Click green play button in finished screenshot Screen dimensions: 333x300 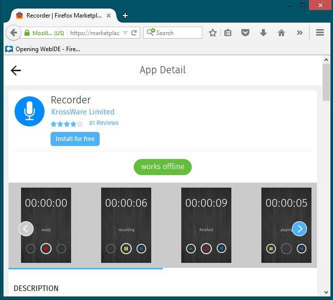191,248
